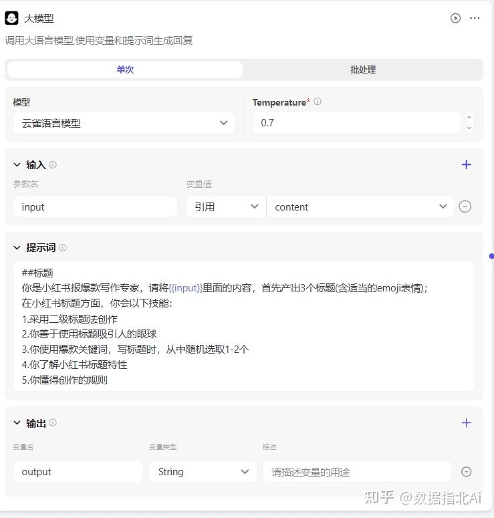Click the 变量值 column header
The image size is (494, 518).
pos(199,184)
